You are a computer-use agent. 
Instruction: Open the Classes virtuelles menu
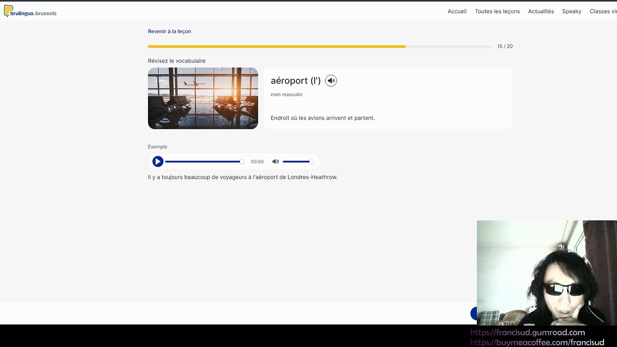[x=603, y=11]
